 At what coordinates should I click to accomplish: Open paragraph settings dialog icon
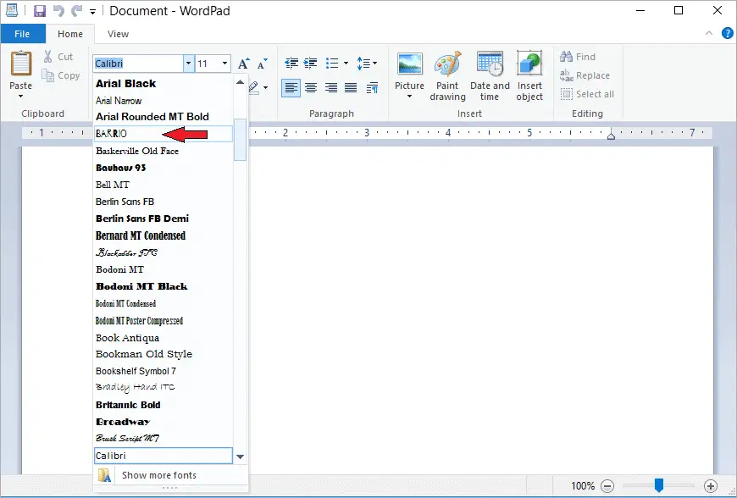click(372, 88)
